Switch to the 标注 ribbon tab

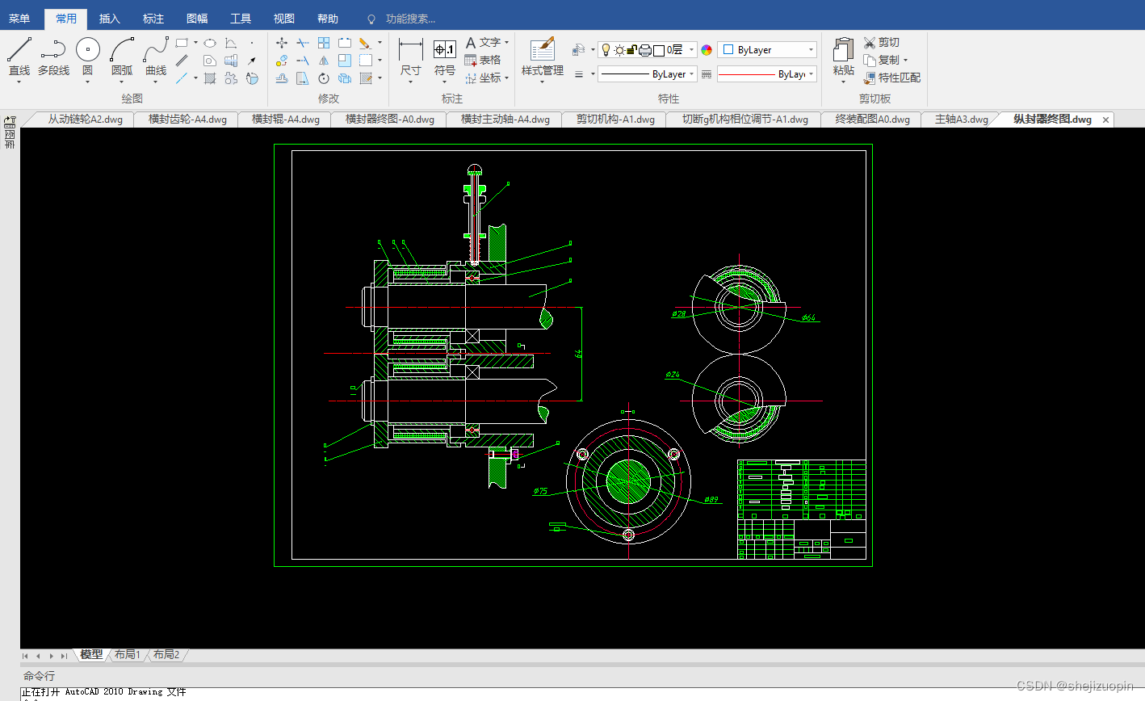153,19
